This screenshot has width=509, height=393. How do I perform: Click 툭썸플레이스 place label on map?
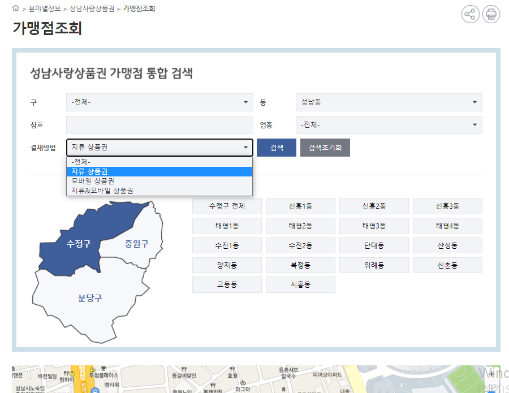click(x=103, y=375)
